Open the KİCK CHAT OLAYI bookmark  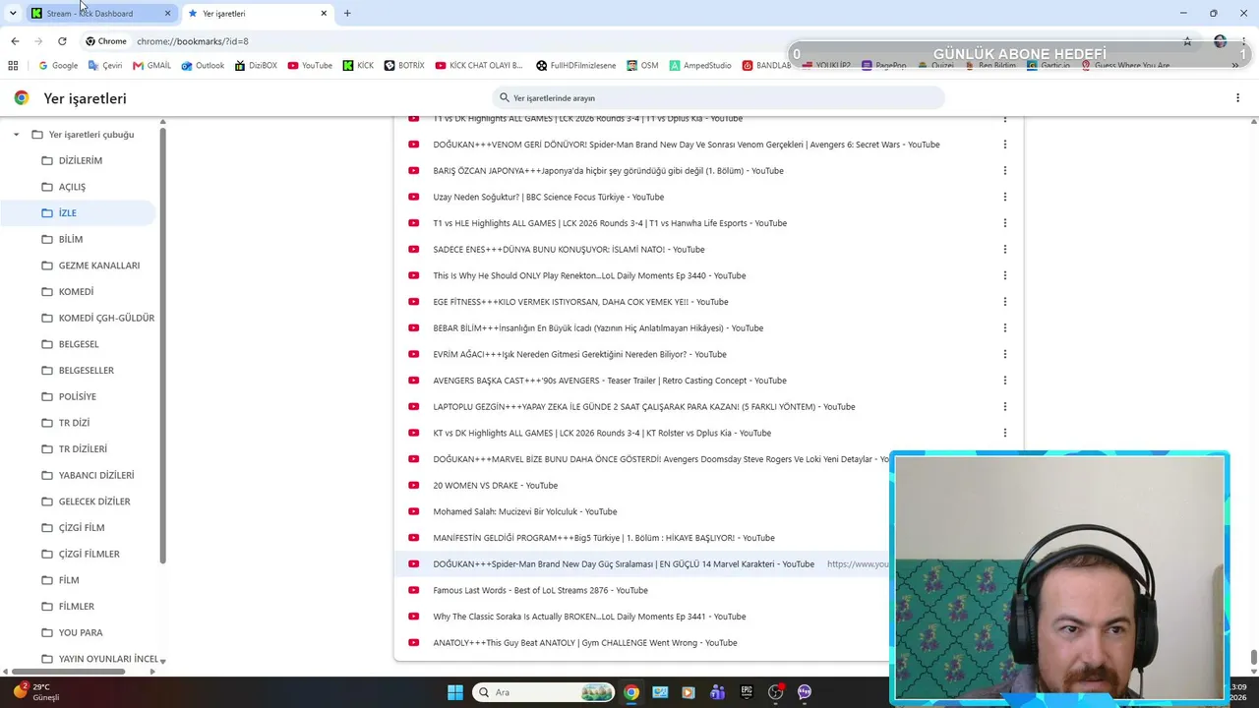(479, 65)
